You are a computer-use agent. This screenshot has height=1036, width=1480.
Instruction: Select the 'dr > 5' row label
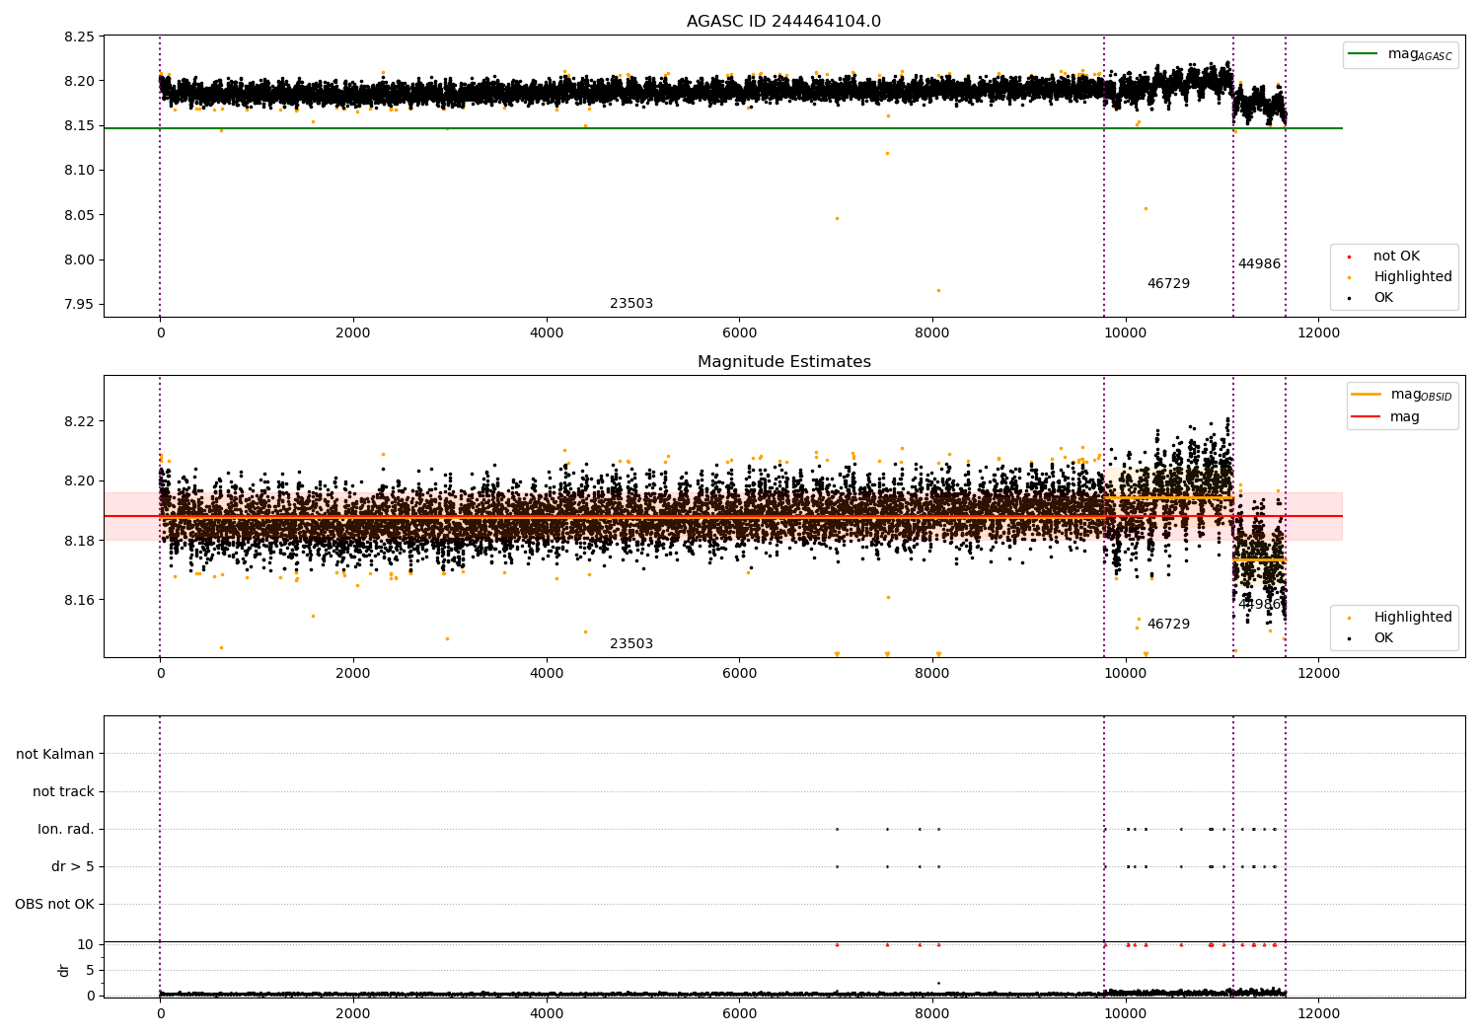[x=73, y=867]
